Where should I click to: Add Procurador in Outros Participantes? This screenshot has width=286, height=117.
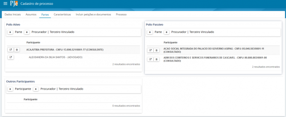coord(36,89)
